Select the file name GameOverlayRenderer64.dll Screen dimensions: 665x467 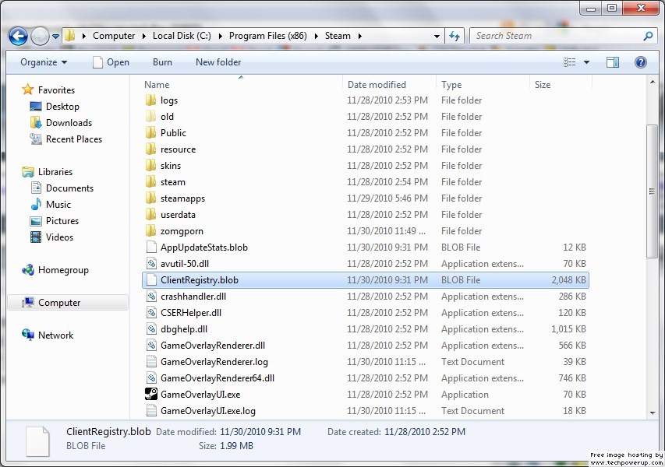coord(218,378)
